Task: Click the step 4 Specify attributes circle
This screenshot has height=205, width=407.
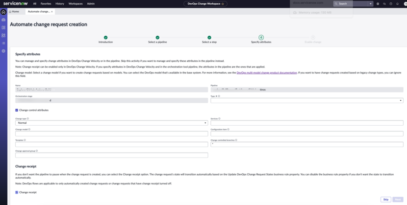Action: 261,38
